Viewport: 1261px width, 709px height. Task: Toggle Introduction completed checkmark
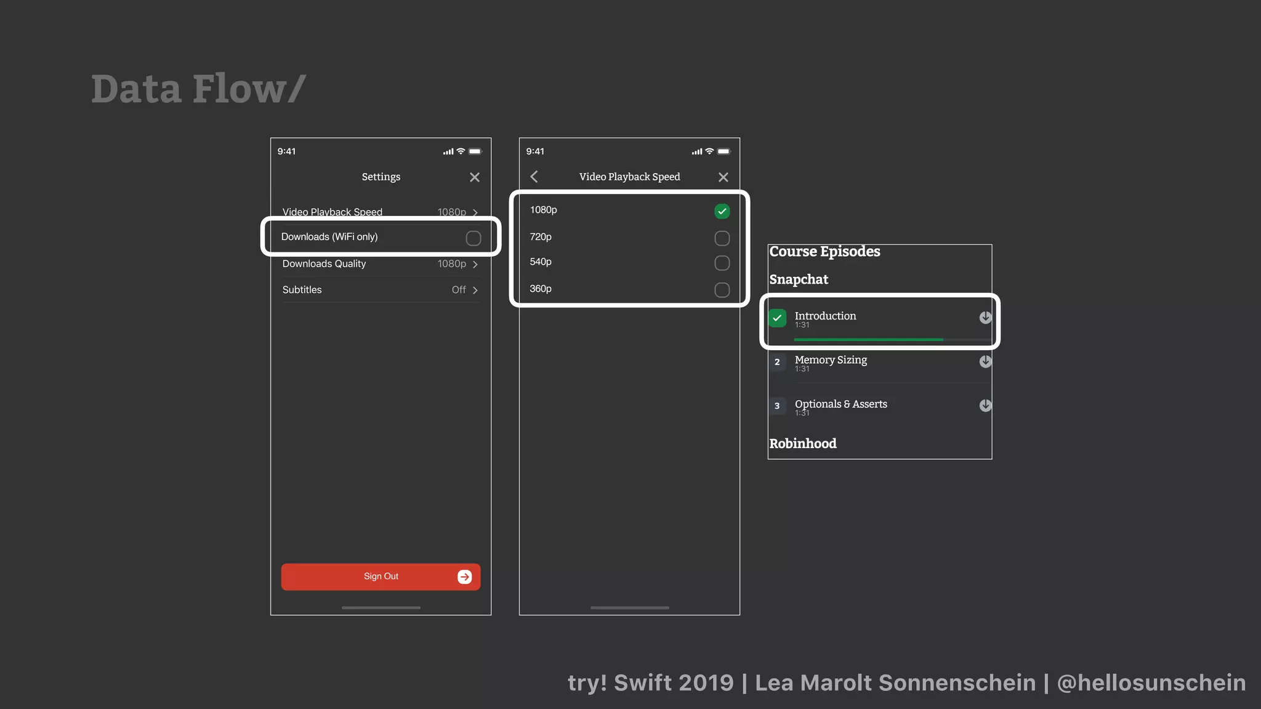778,318
